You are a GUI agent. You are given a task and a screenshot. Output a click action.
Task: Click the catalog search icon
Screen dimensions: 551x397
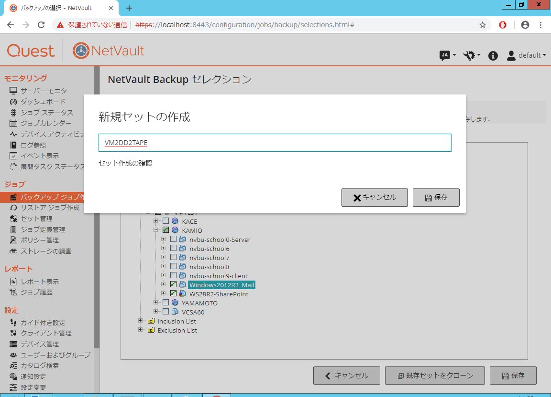point(13,366)
